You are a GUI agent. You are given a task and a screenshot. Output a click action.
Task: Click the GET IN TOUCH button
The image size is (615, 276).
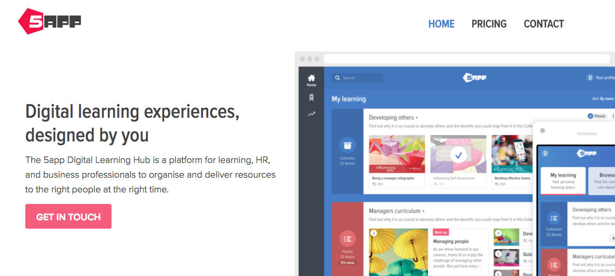click(x=68, y=217)
